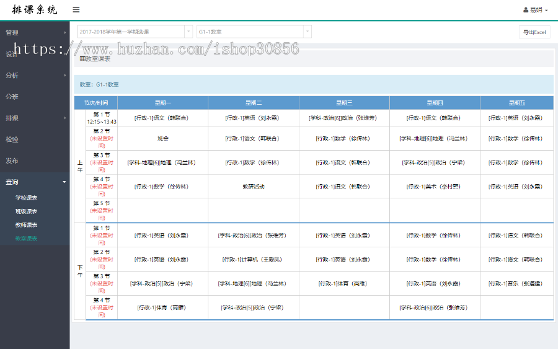Select 教师课表 in the sidebar

[x=26, y=225]
